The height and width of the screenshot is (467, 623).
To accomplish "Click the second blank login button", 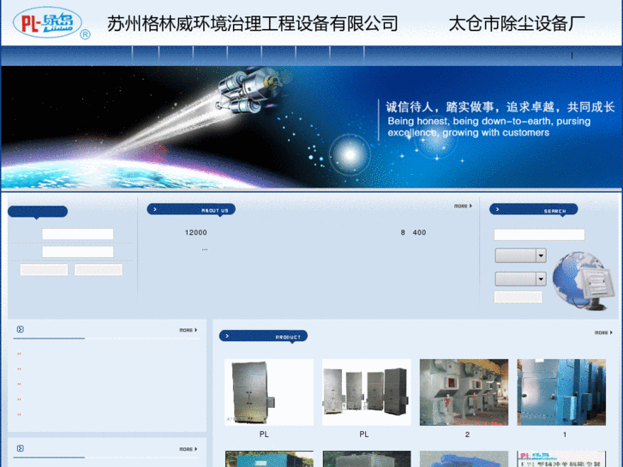I will coord(99,270).
